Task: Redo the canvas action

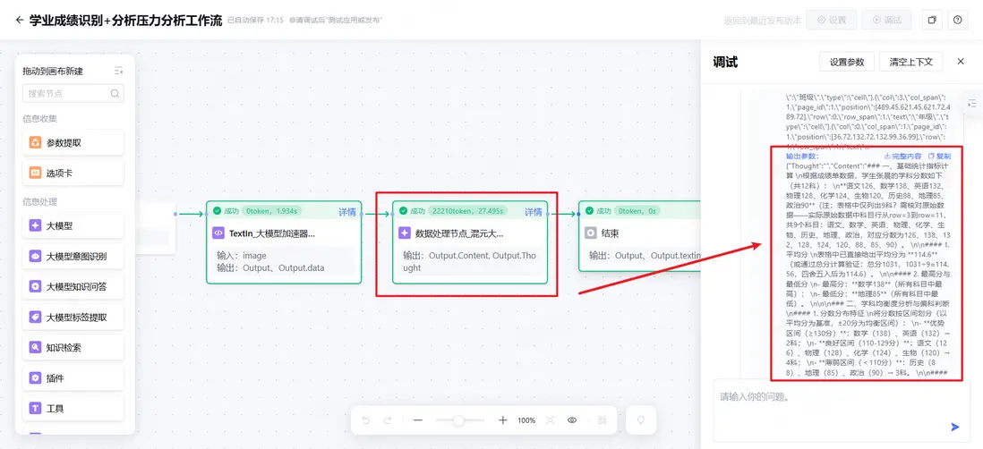Action: (388, 420)
